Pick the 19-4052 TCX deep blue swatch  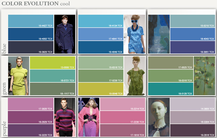tap(31, 34)
